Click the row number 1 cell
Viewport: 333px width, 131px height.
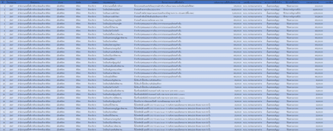pos(3,6)
